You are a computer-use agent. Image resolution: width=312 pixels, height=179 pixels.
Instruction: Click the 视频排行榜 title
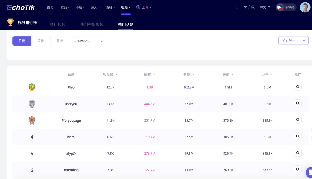(27, 22)
